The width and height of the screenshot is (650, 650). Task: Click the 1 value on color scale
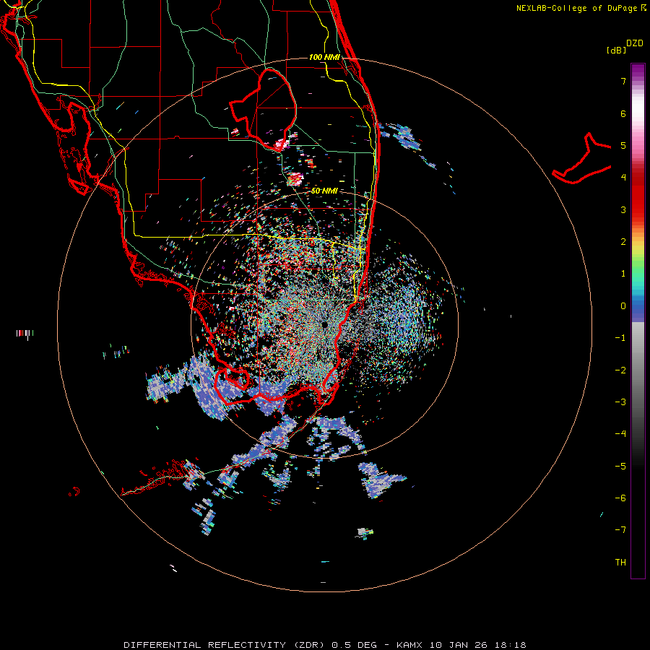click(623, 274)
